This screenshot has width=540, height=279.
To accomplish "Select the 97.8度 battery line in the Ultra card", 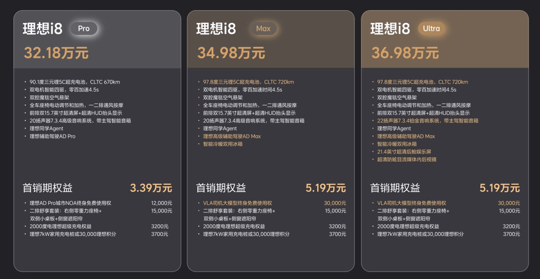I will pyautogui.click(x=423, y=82).
